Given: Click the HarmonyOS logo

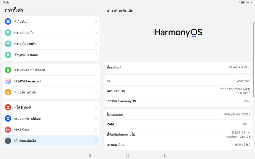Looking at the screenshot, I should [x=178, y=33].
